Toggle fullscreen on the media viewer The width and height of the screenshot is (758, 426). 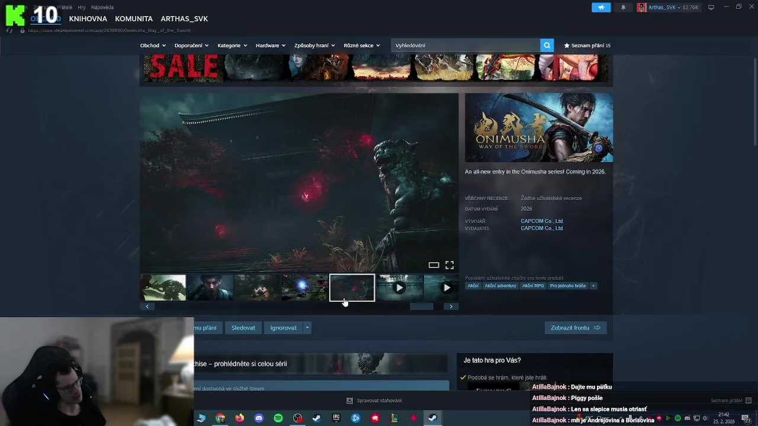(x=449, y=265)
